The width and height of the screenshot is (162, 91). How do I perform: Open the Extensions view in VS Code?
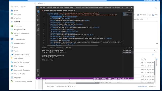click(x=38, y=30)
